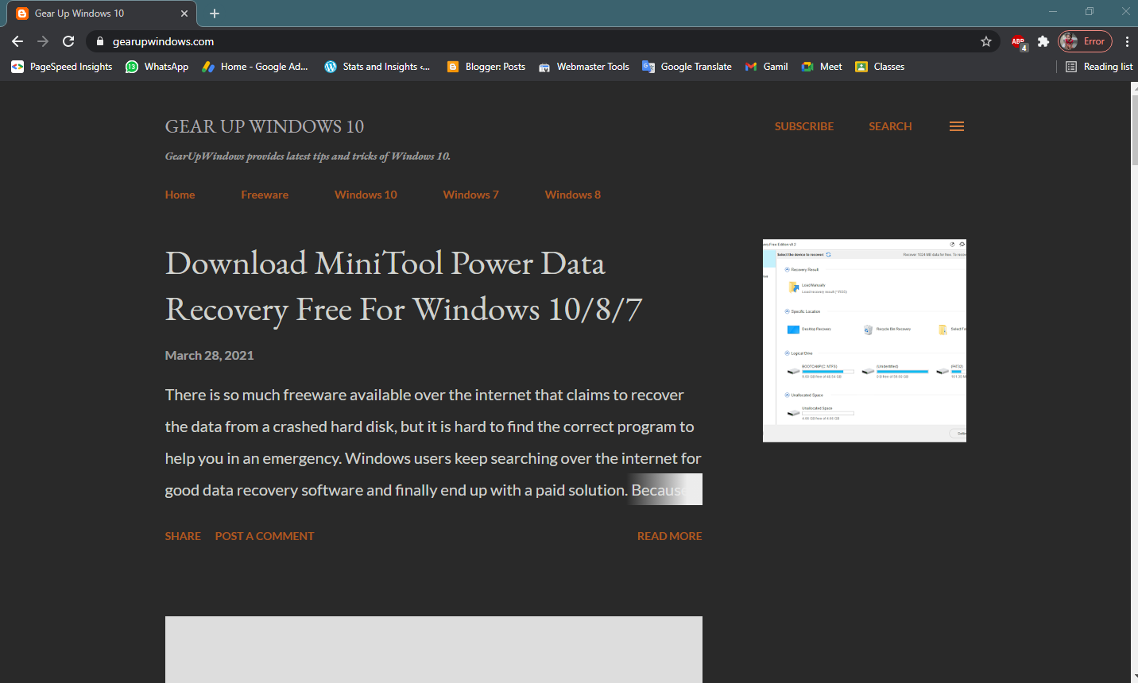Open the Freeware category
The height and width of the screenshot is (683, 1138).
tap(265, 195)
